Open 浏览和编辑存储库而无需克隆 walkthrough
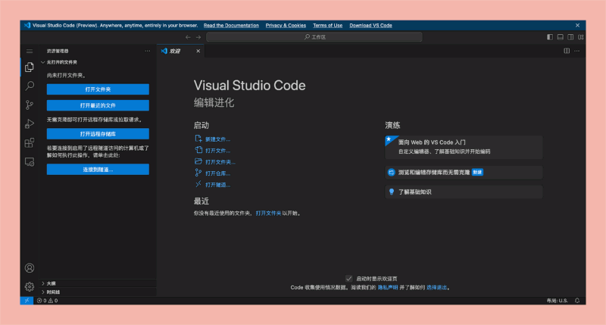606x325 pixels. tap(464, 173)
